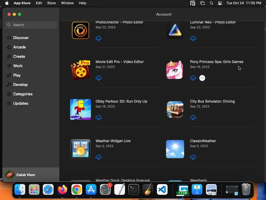Click the date and time in menu bar
The width and height of the screenshot is (266, 200).
click(244, 3)
